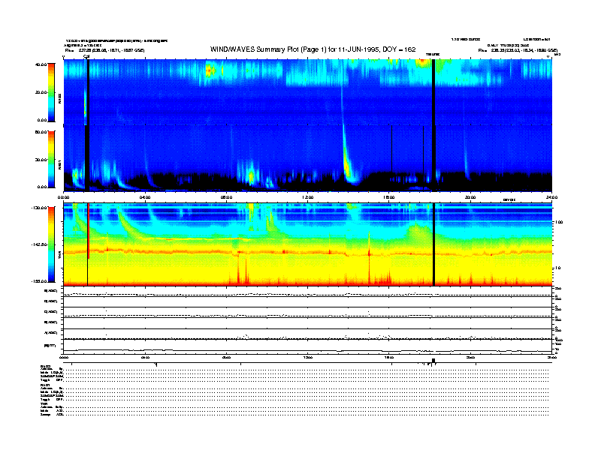Click the 12:00 time label below the RAD1 panel
The image size is (595, 459).
(x=308, y=197)
